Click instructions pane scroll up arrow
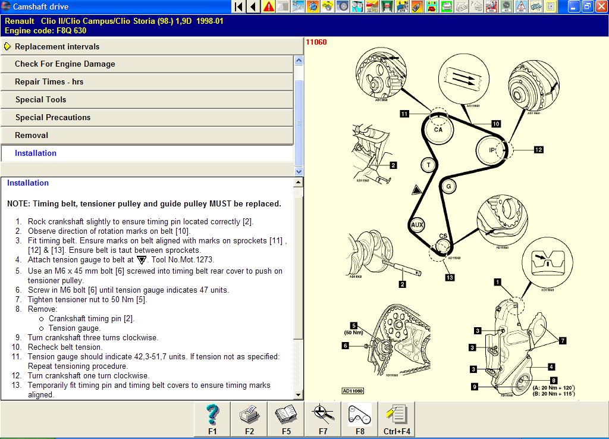Viewport: 609px width, 439px height. (298, 182)
